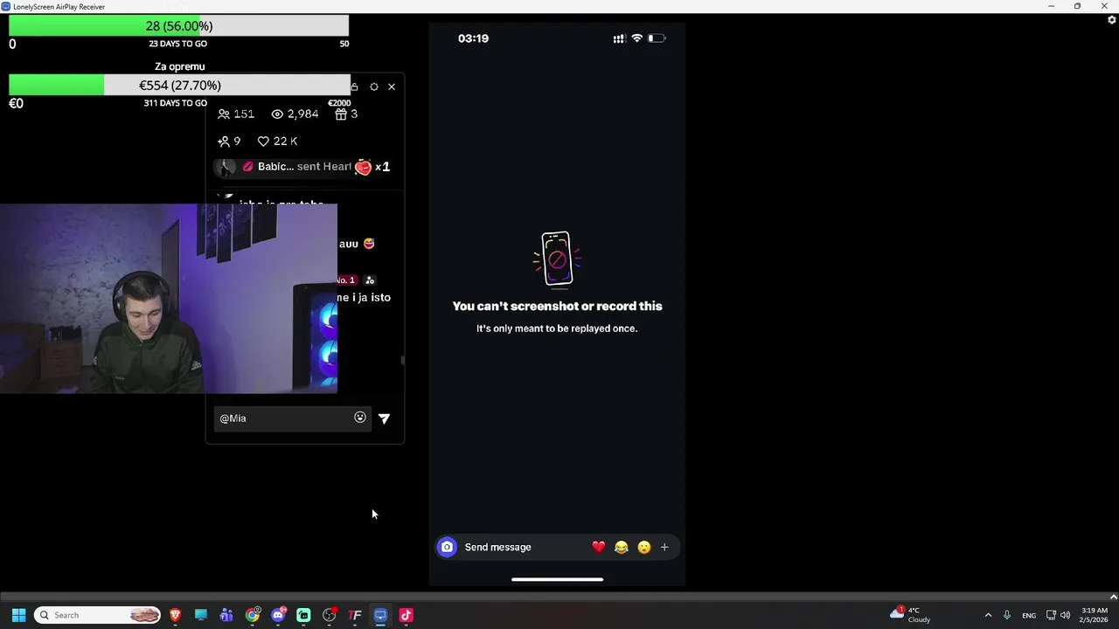Click the lock icon in chat overlay
This screenshot has width=1119, height=629.
point(354,86)
